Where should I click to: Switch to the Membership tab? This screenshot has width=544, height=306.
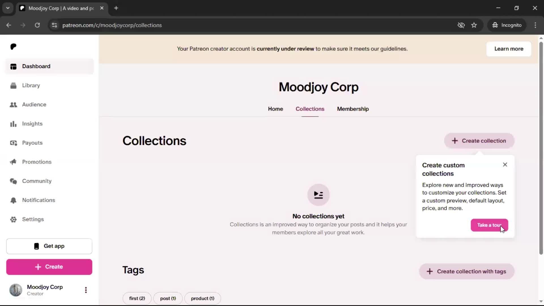pos(353,109)
